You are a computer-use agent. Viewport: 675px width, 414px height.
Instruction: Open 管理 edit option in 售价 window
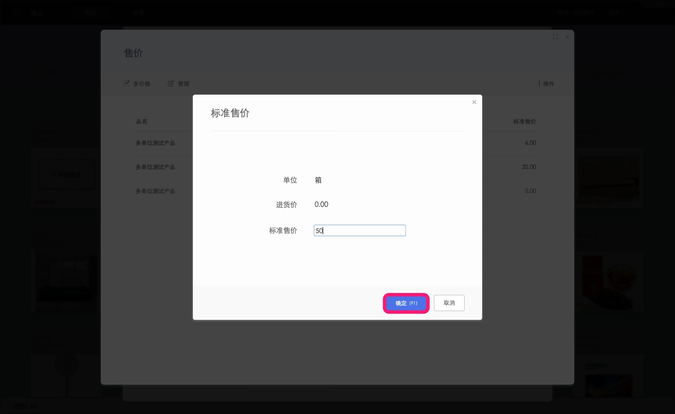click(178, 84)
